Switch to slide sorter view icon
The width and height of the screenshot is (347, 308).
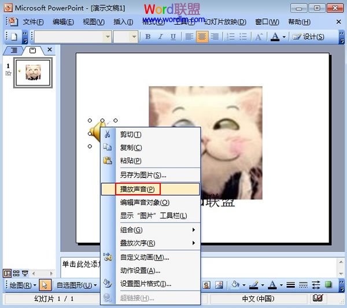[x=16, y=273]
